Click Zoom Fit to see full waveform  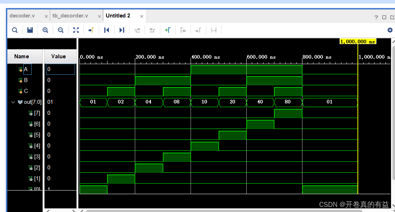coord(76,30)
